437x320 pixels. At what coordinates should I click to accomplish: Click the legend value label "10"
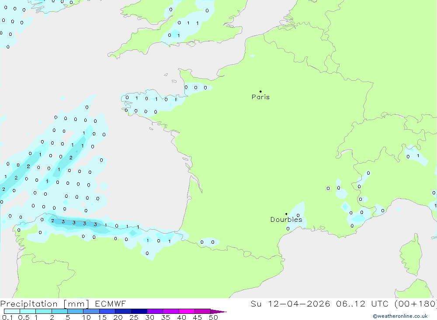point(87,317)
